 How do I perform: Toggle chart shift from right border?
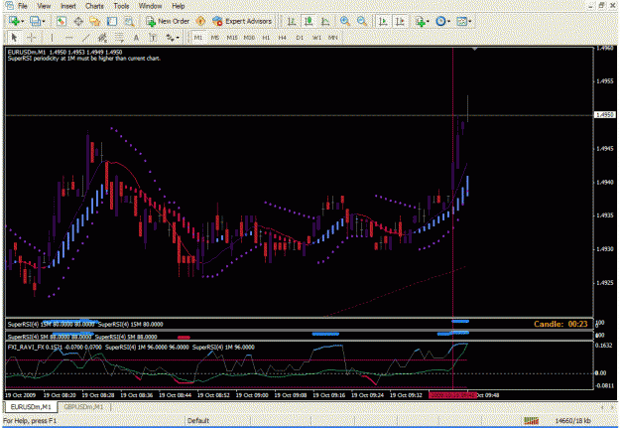pos(400,22)
